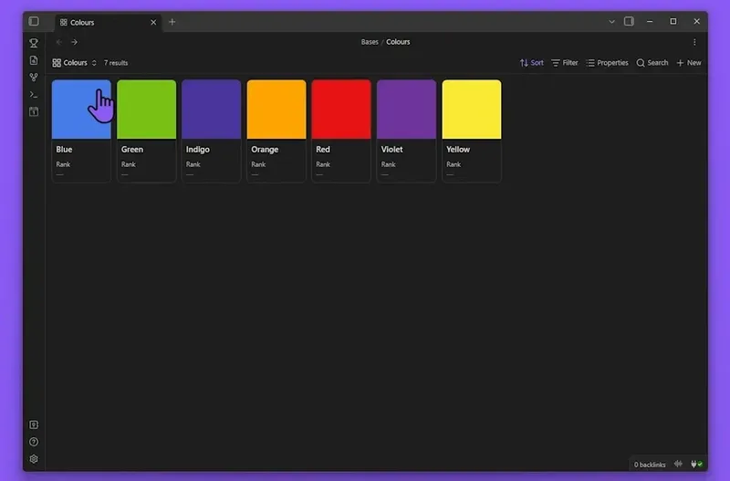730x481 pixels.
Task: Open command palette terminal icon
Action: pyautogui.click(x=34, y=95)
